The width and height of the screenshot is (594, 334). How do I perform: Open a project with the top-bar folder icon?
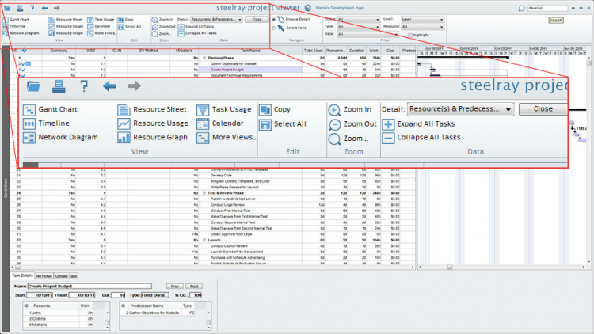[x=7, y=8]
